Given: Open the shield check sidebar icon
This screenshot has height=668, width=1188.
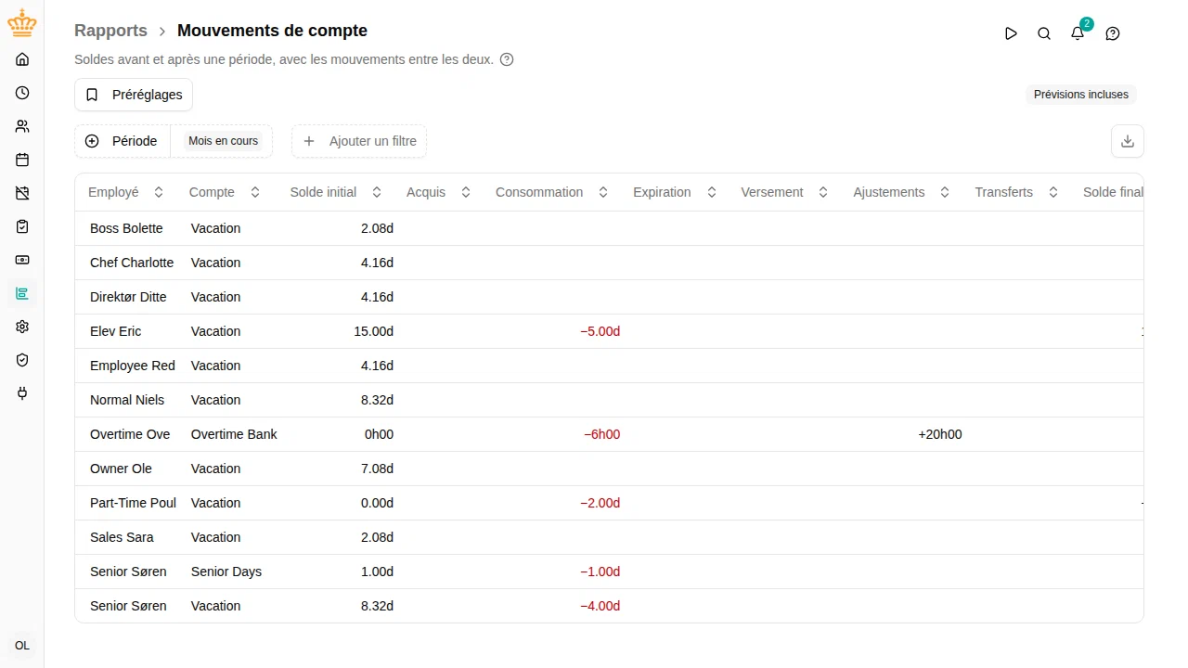Looking at the screenshot, I should pyautogui.click(x=22, y=360).
